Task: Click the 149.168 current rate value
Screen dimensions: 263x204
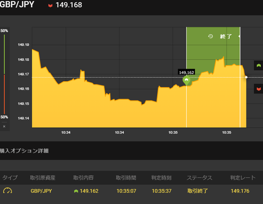Action: pyautogui.click(x=69, y=5)
